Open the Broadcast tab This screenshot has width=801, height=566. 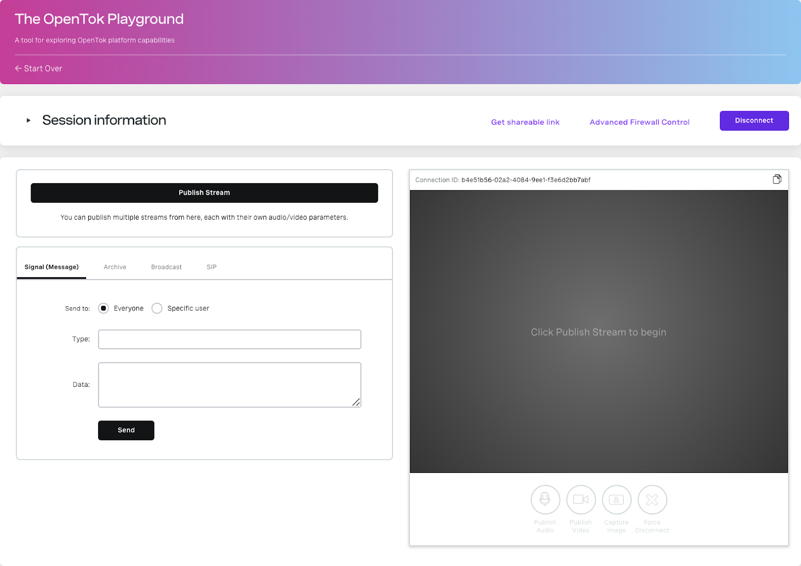tap(167, 267)
